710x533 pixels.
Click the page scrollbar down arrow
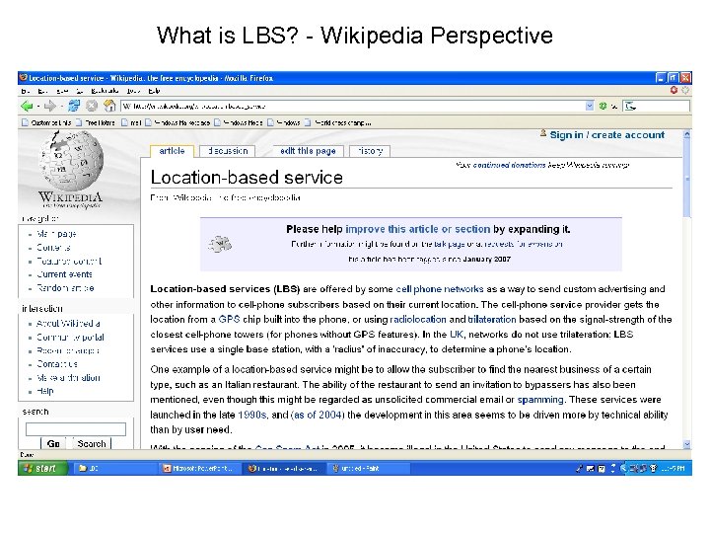(x=686, y=444)
